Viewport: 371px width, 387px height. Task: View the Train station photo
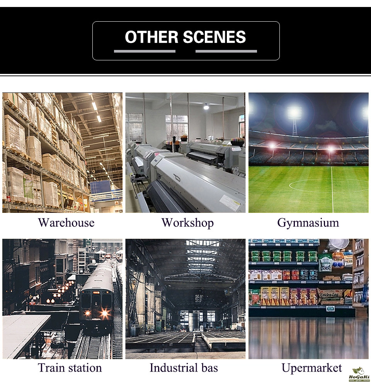(x=62, y=299)
